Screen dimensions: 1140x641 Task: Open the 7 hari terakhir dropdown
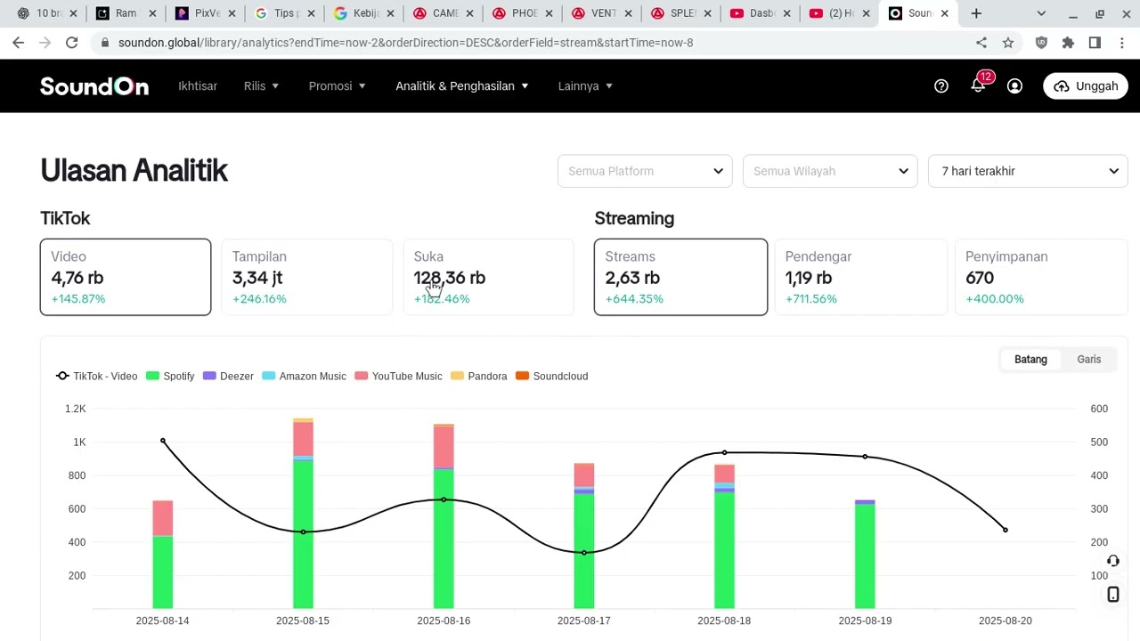click(1028, 171)
